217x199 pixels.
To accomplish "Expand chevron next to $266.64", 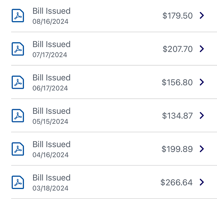I will [202, 182].
